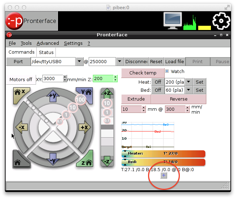Image resolution: width=236 pixels, height=199 pixels.
Task: Open the File menu
Action: (x=12, y=43)
